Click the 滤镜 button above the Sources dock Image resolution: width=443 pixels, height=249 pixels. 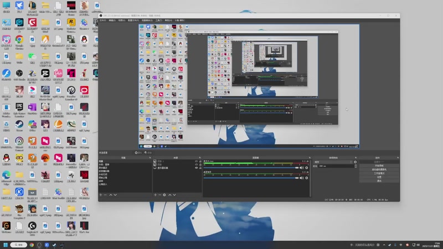pos(148,153)
